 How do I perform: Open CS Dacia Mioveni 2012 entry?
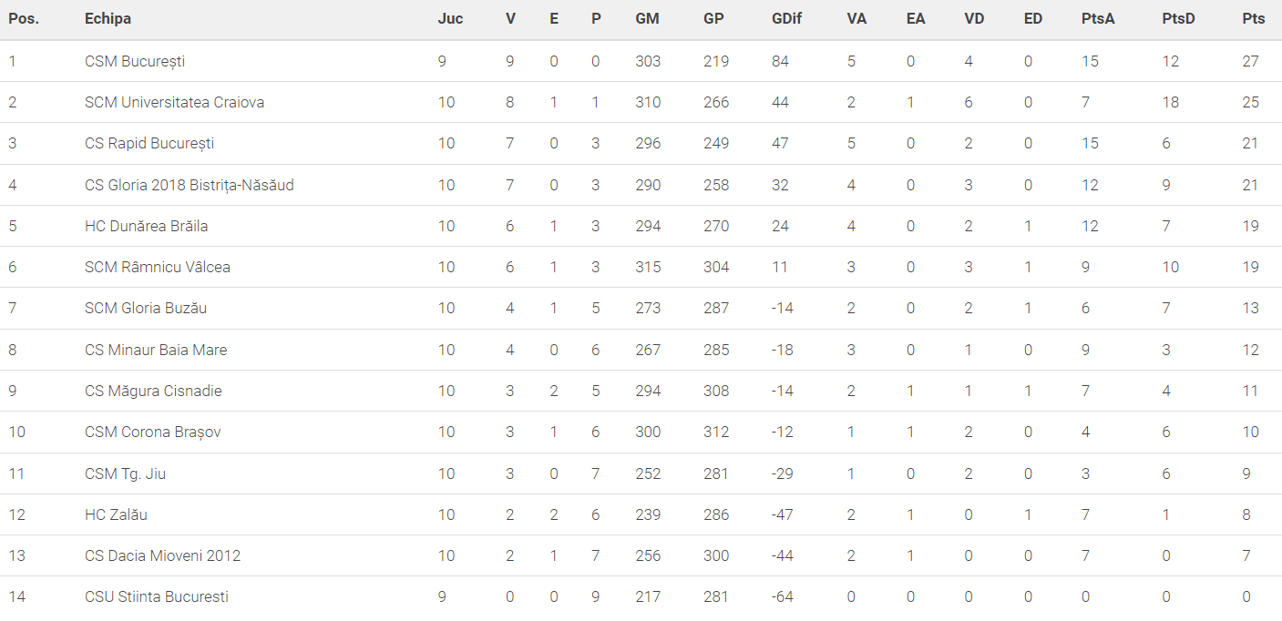[162, 555]
